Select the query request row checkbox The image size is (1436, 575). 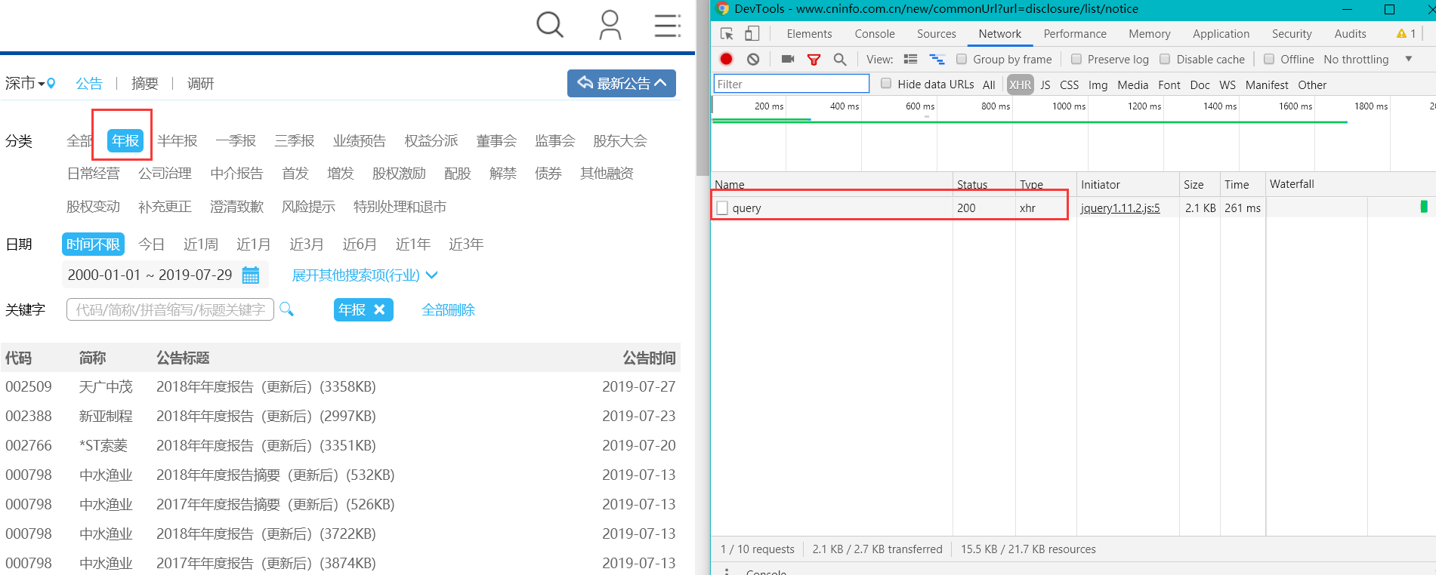722,208
